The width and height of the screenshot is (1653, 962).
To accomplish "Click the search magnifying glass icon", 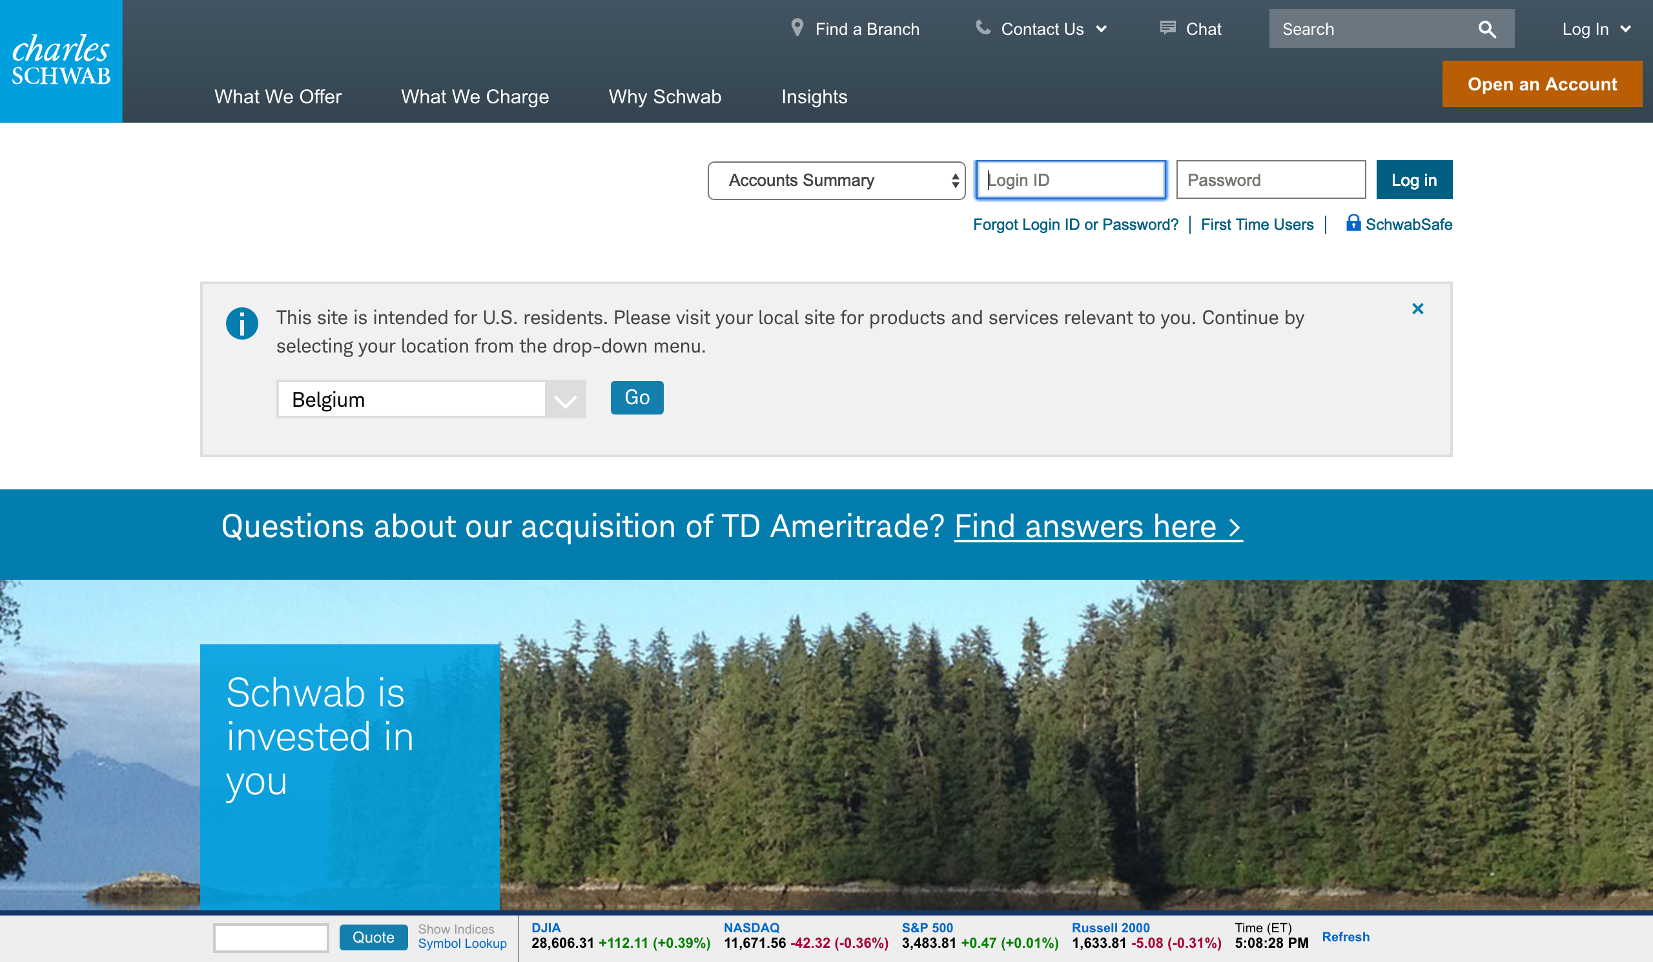I will (1487, 29).
